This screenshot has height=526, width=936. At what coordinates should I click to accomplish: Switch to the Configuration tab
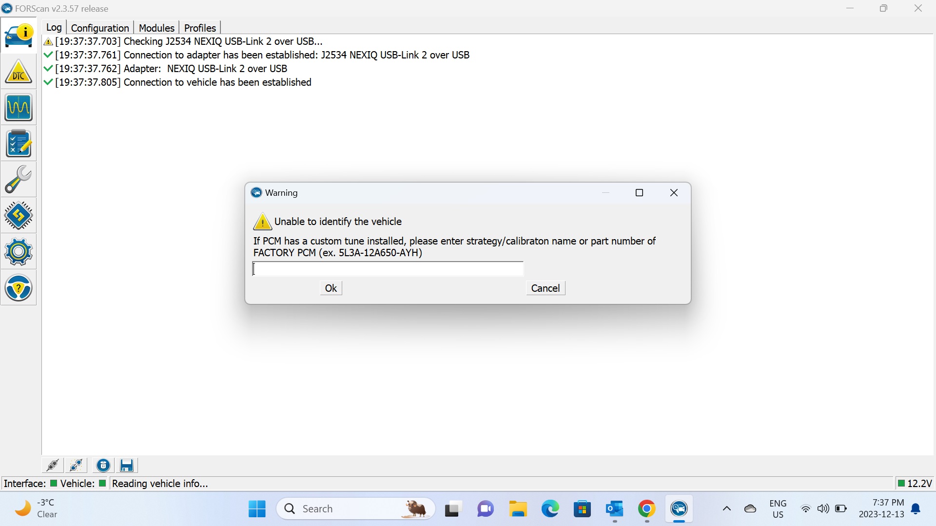pyautogui.click(x=100, y=28)
